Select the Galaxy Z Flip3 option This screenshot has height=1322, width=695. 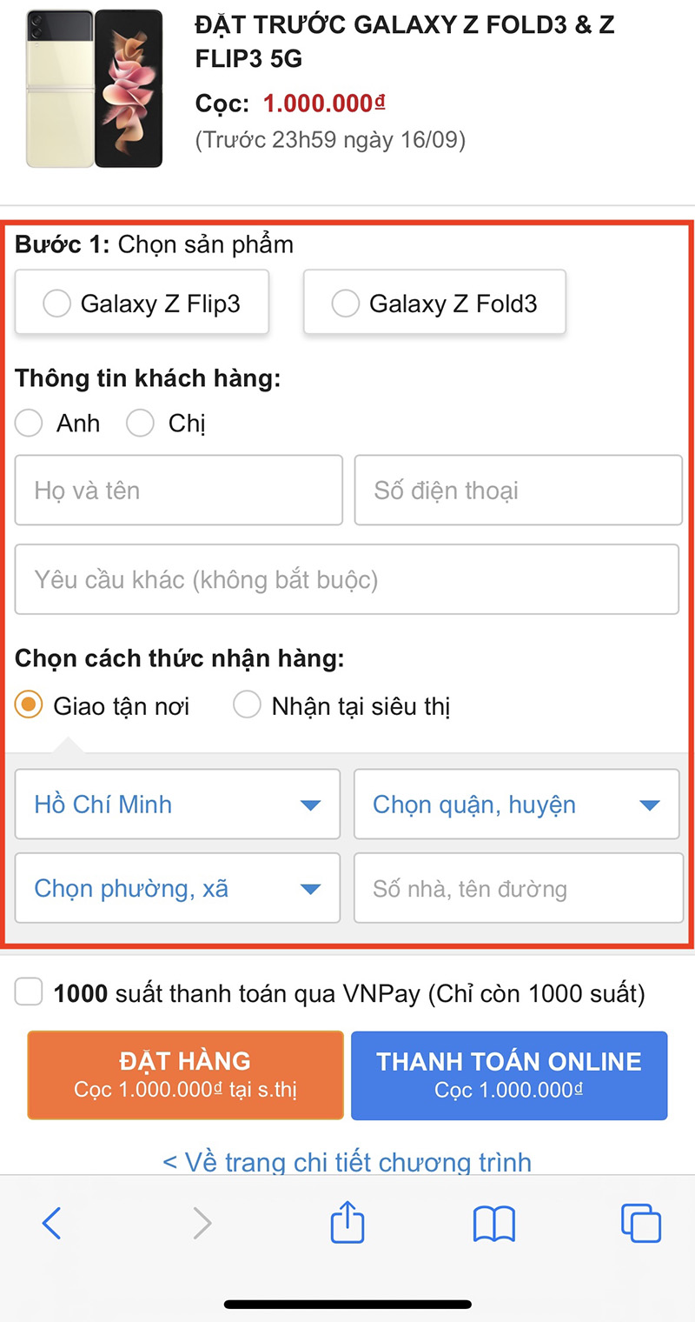point(142,304)
